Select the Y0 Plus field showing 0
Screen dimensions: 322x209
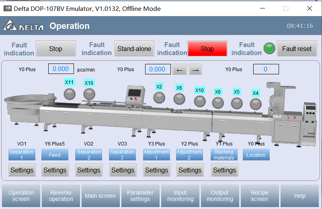pyautogui.click(x=266, y=69)
